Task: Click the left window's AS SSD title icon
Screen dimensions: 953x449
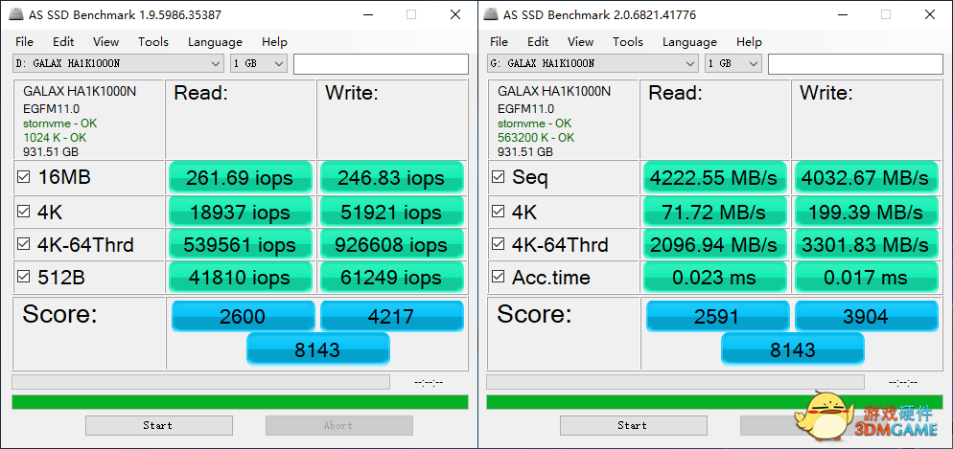Action: (16, 14)
